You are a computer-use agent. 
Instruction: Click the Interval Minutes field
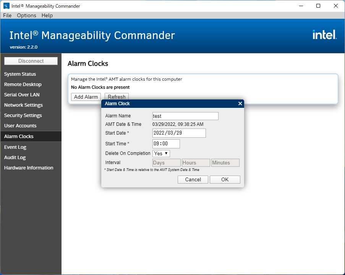pyautogui.click(x=225, y=163)
